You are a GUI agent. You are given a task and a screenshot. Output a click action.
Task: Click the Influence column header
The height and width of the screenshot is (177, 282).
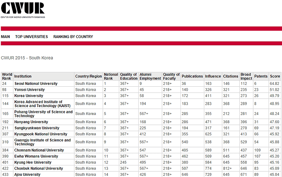coord(213,77)
